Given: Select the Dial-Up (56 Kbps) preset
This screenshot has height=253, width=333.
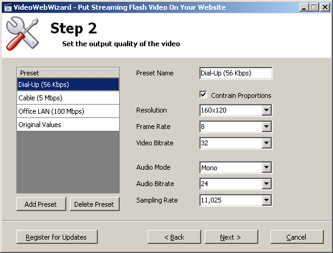Looking at the screenshot, I should click(x=68, y=85).
